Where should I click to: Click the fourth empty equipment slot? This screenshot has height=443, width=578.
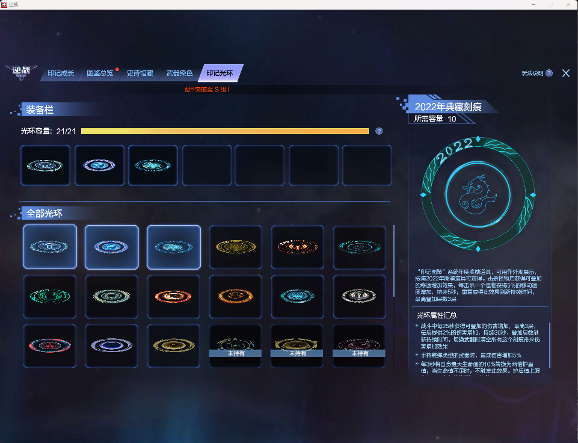click(207, 166)
